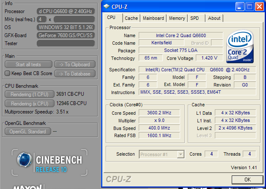Click the L1 Inst. cache value
Viewport: 266px width, 189px height.
tap(236, 120)
